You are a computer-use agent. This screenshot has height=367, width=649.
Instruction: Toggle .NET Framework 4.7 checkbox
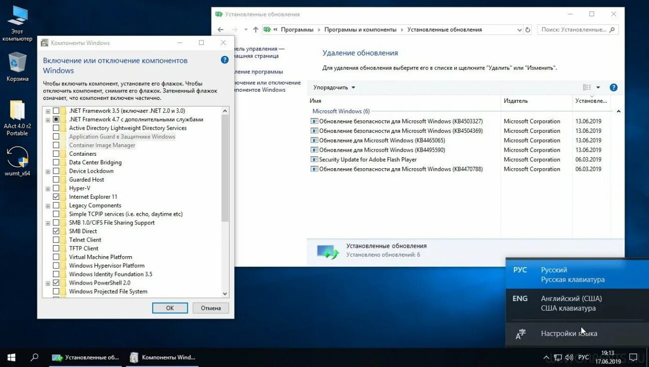coord(56,119)
